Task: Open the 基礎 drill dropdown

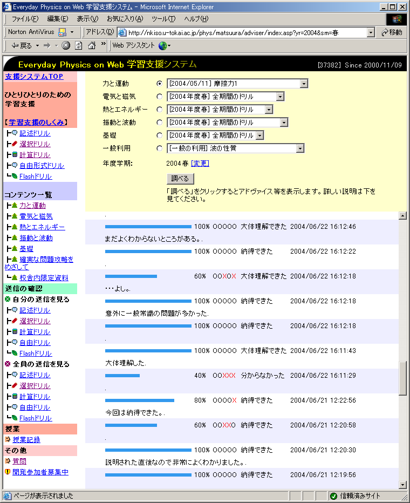Action: click(x=215, y=135)
